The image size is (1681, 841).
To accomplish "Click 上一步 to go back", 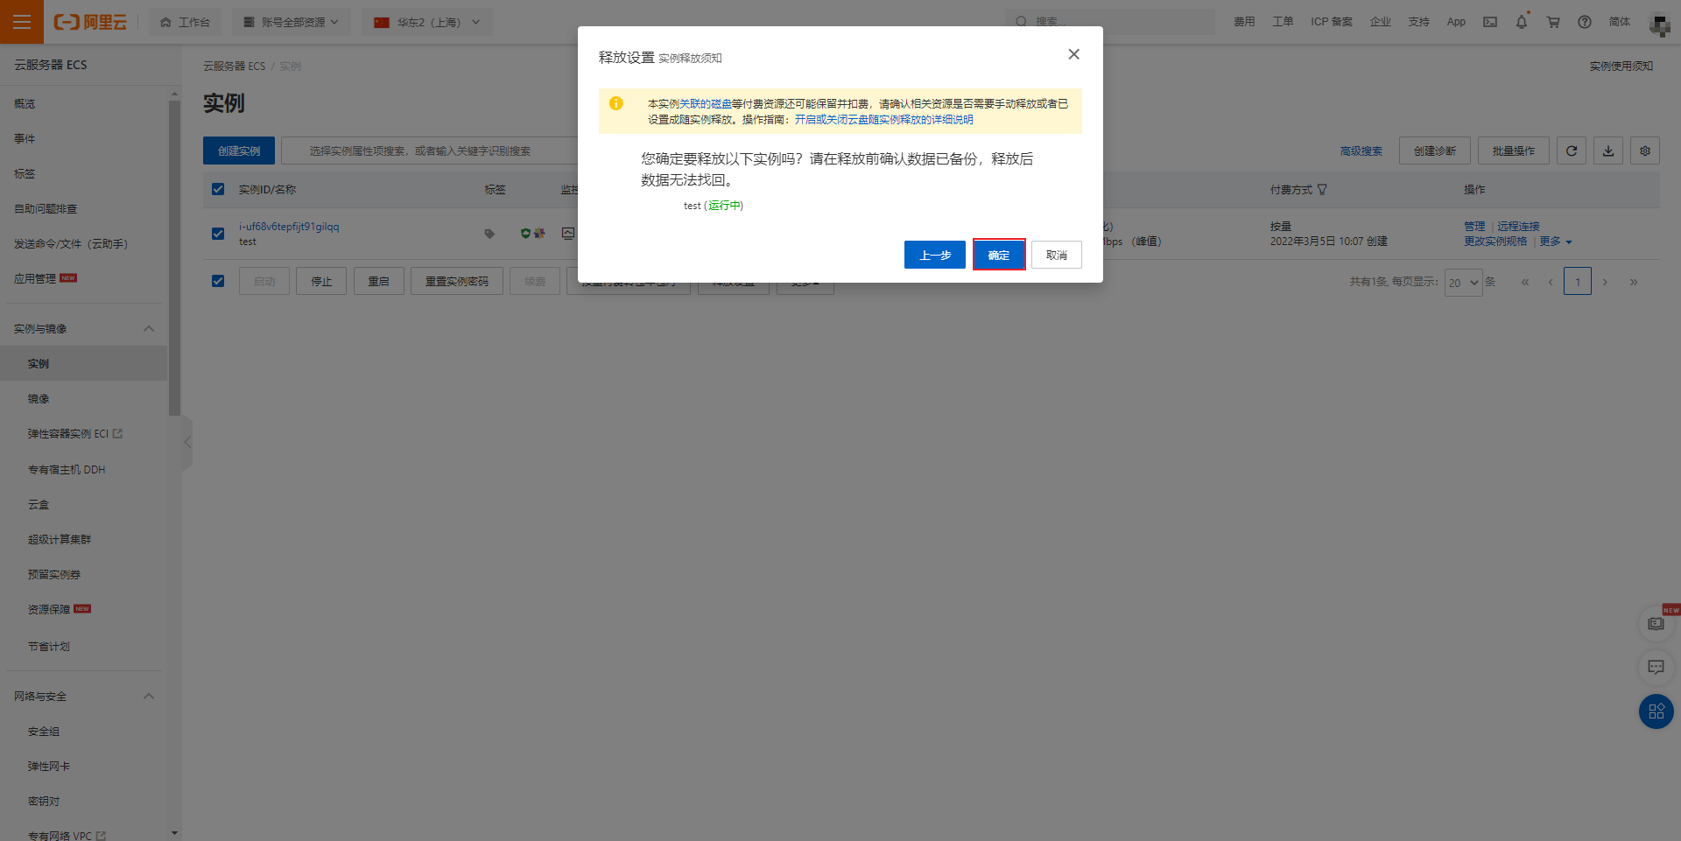I will (935, 255).
